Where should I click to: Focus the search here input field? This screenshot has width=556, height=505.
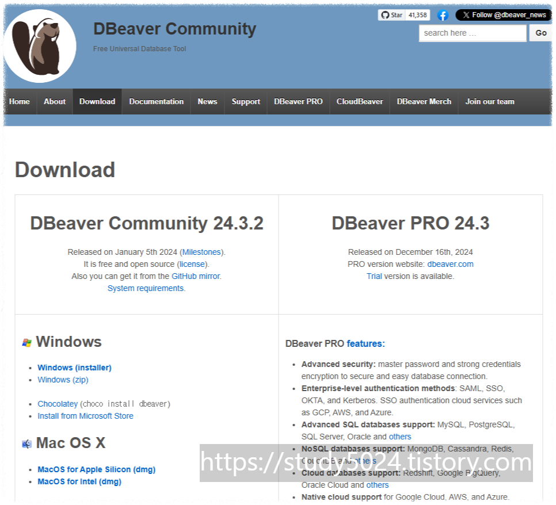473,33
